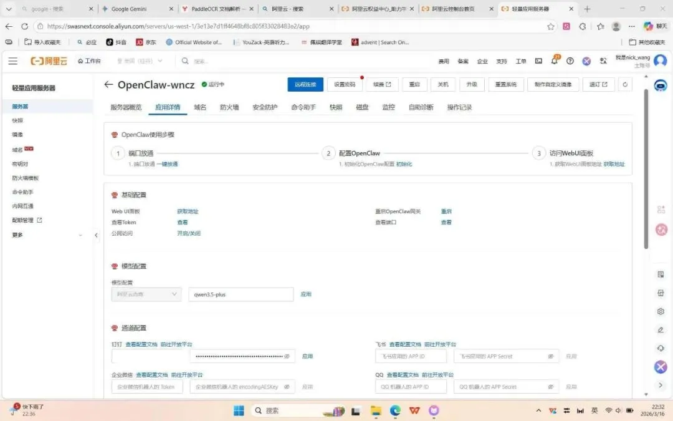Click the 初始化 link under step 2
The image size is (673, 421).
click(x=404, y=164)
